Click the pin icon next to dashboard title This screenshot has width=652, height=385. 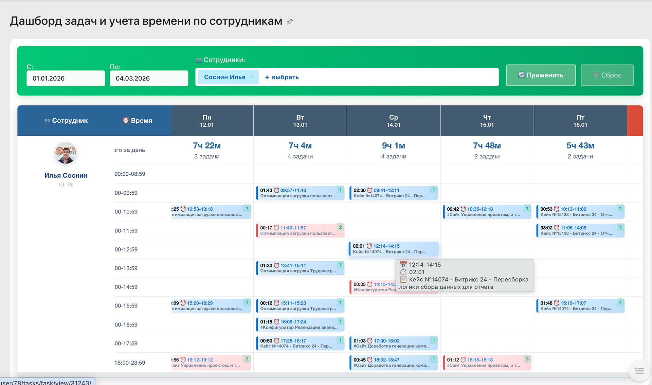pos(290,22)
